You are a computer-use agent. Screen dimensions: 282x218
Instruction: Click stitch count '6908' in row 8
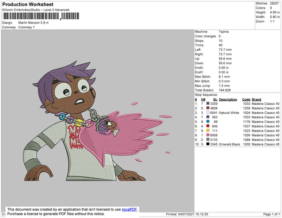214,135
